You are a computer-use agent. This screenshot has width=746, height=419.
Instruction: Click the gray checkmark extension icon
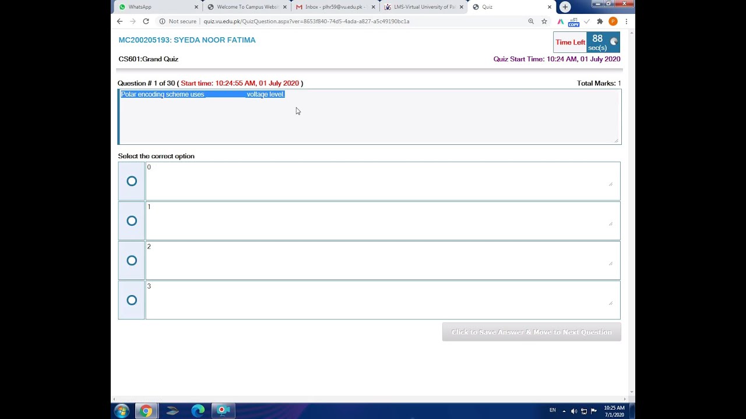[587, 22]
